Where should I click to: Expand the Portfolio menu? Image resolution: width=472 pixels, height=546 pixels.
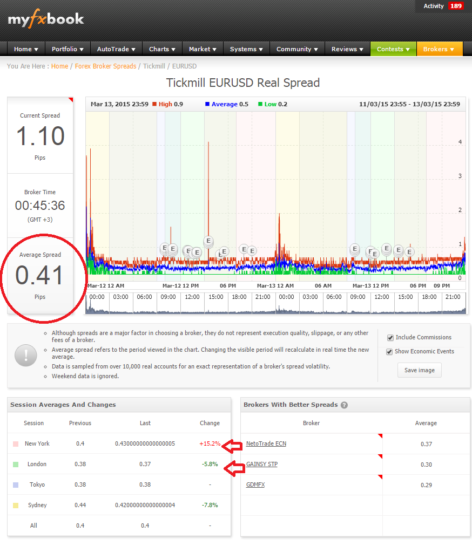tap(68, 49)
